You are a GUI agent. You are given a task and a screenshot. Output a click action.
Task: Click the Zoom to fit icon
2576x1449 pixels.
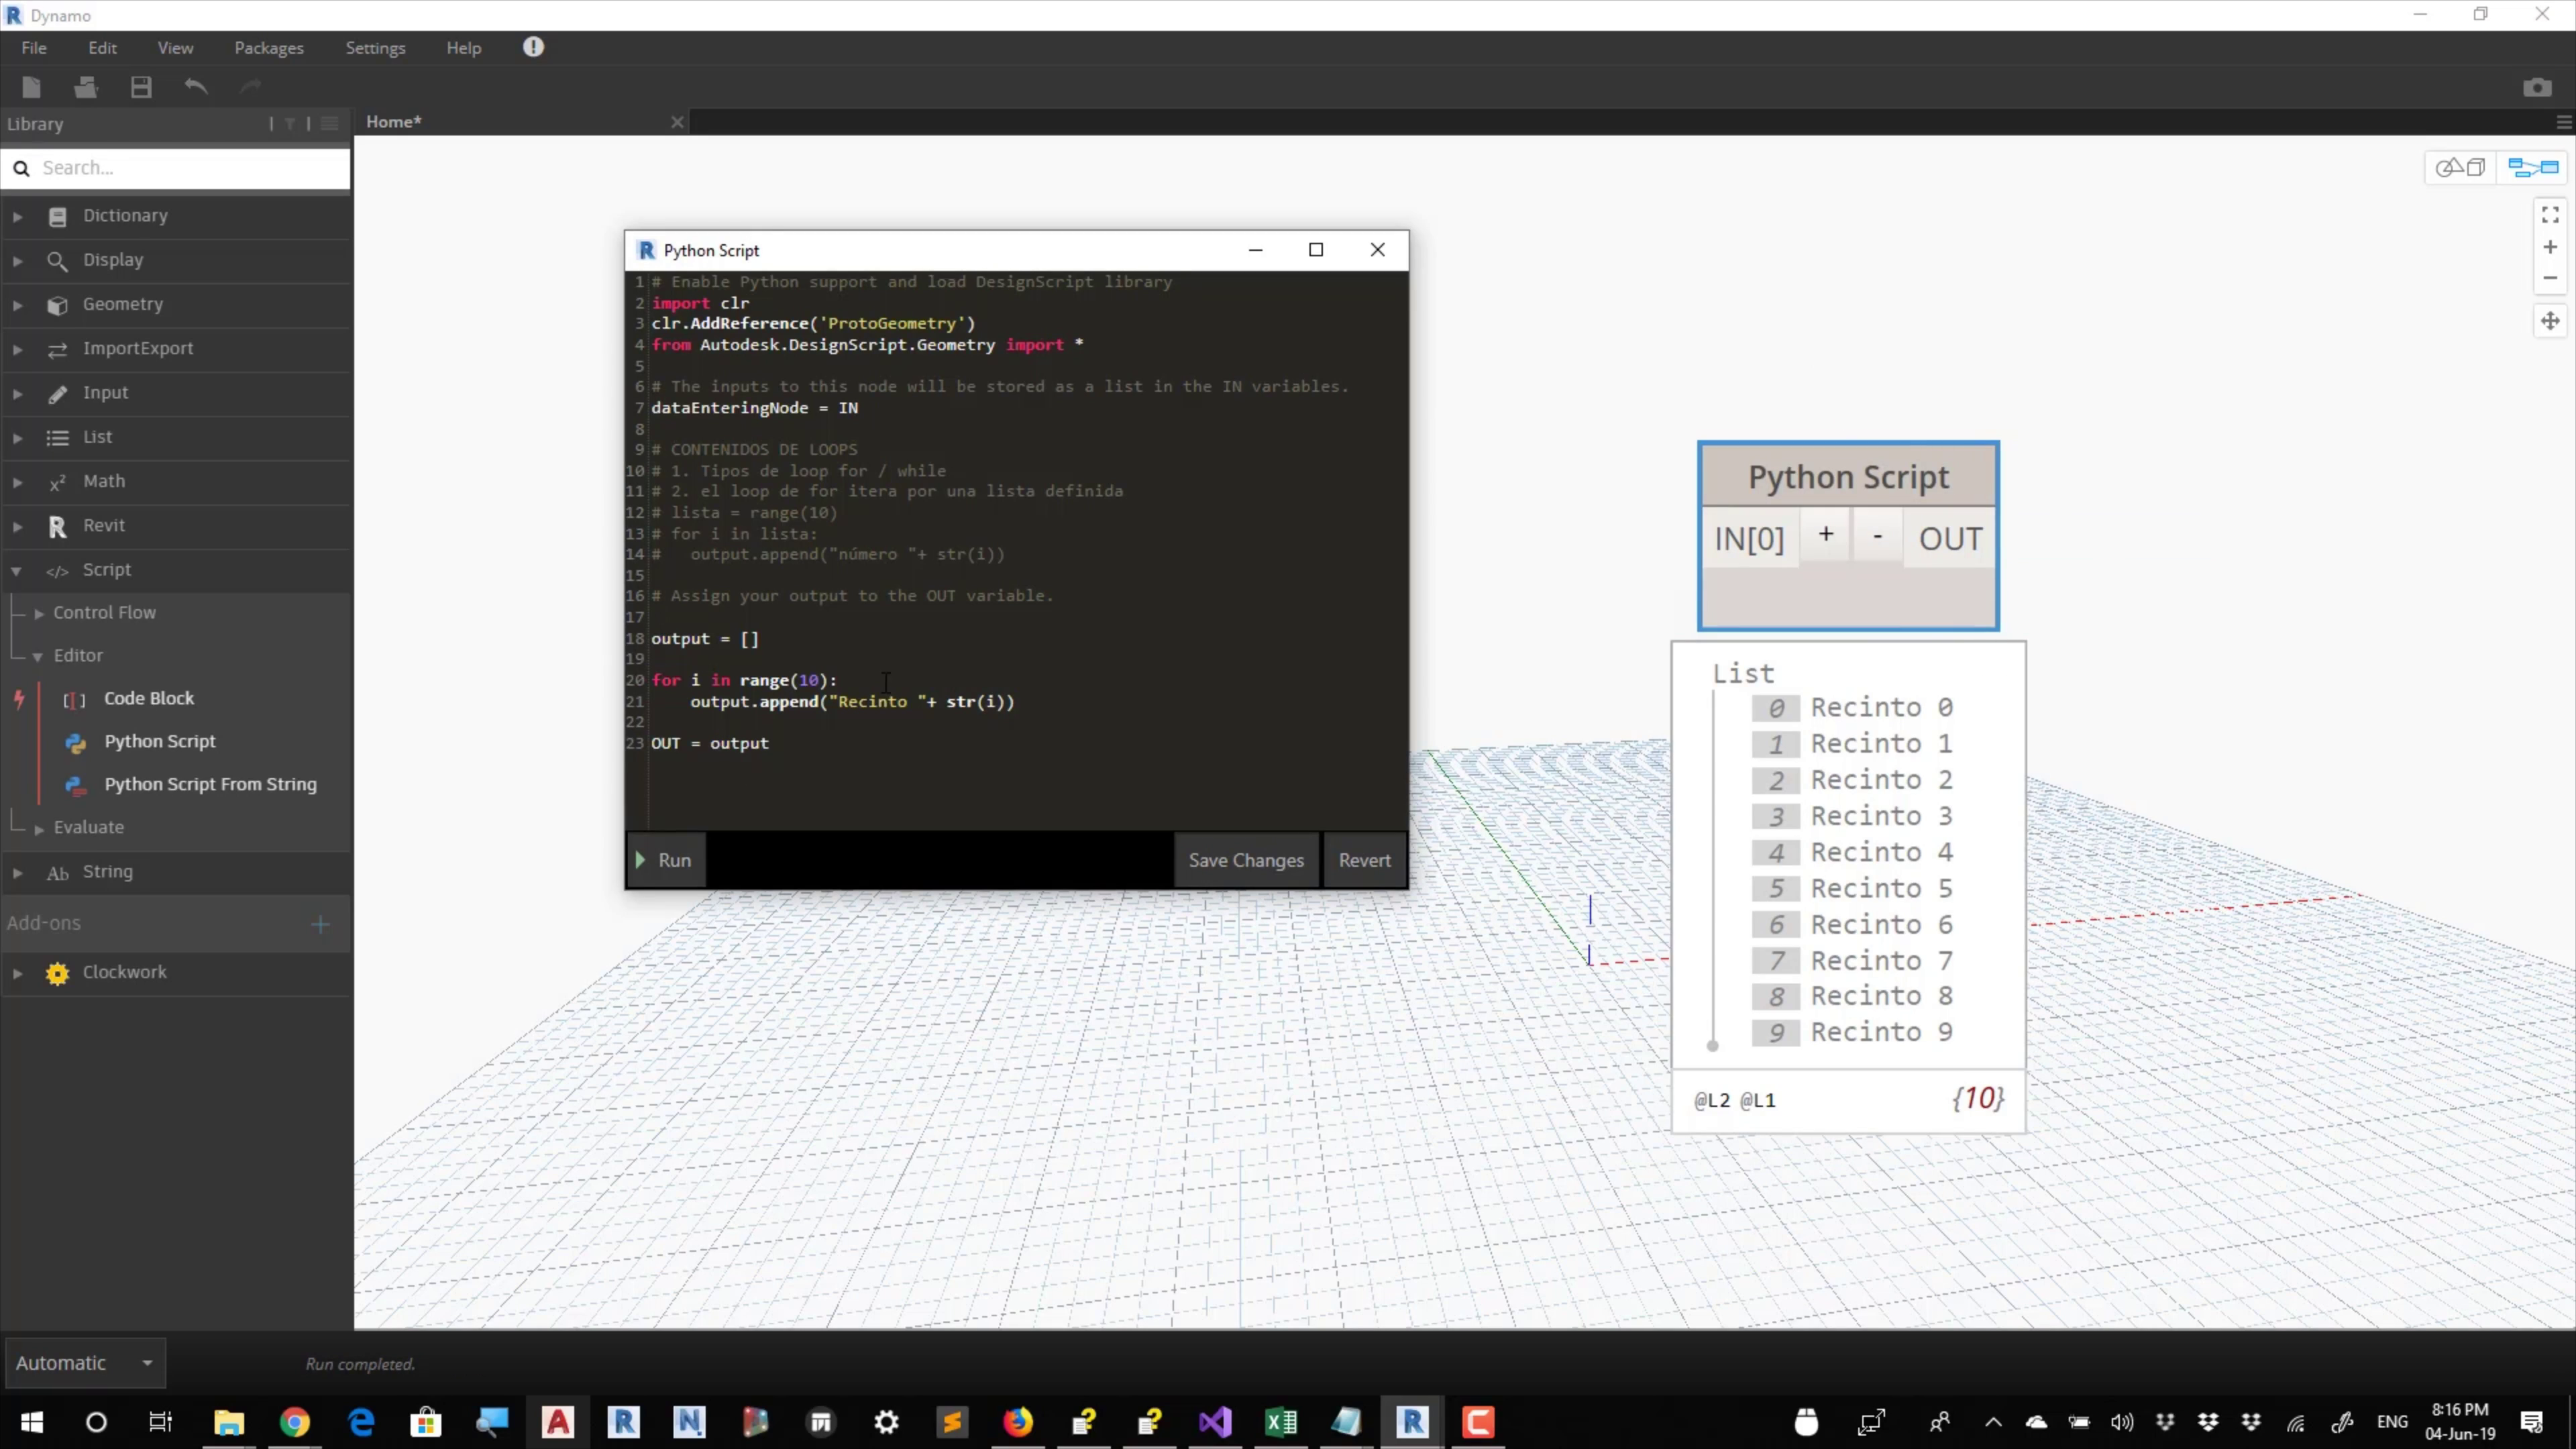2549,215
